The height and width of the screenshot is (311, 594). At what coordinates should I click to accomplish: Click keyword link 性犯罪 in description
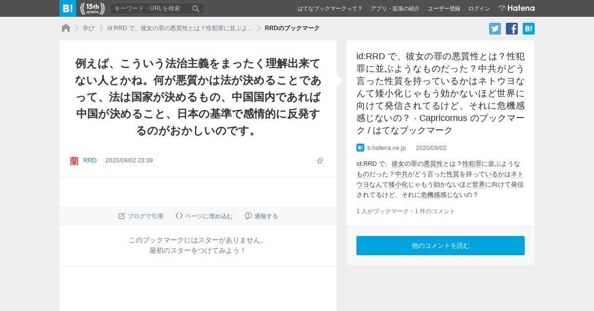click(x=472, y=164)
